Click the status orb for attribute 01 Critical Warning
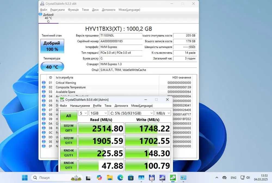 point(44,83)
